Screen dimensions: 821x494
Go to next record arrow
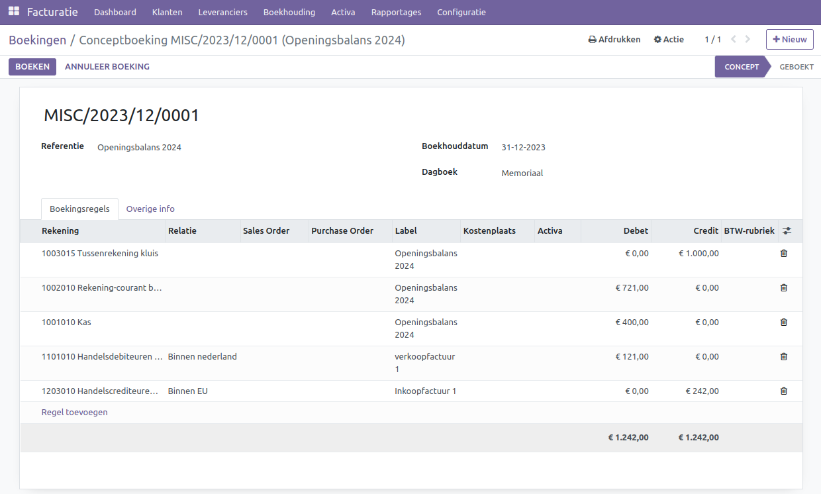point(748,40)
